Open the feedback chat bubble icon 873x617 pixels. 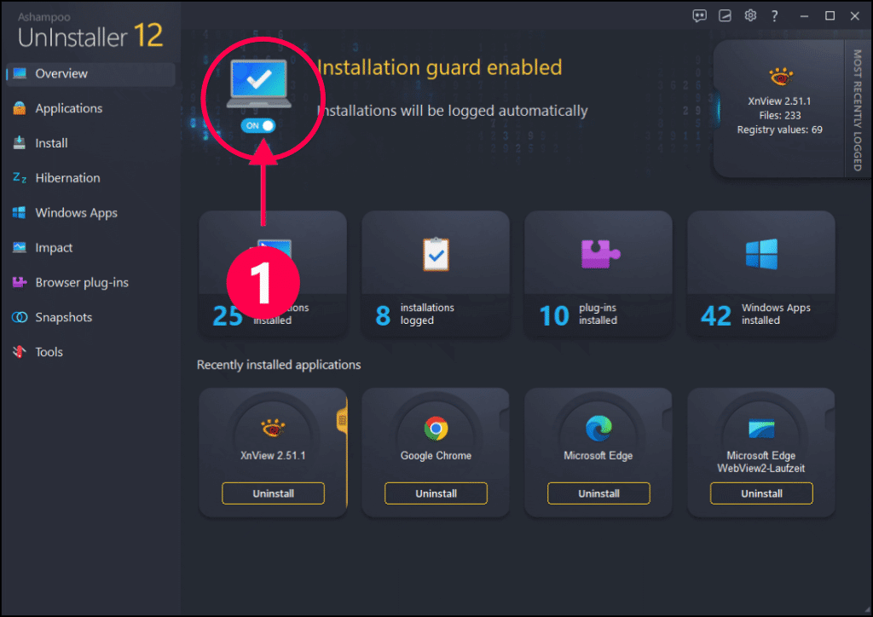click(x=699, y=15)
